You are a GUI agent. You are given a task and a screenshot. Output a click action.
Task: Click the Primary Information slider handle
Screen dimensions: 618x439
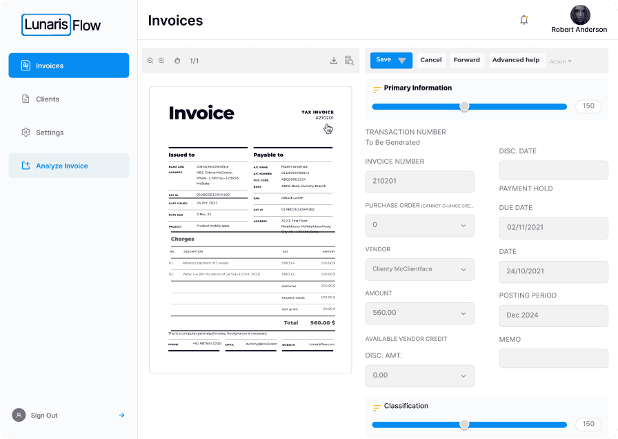(465, 106)
